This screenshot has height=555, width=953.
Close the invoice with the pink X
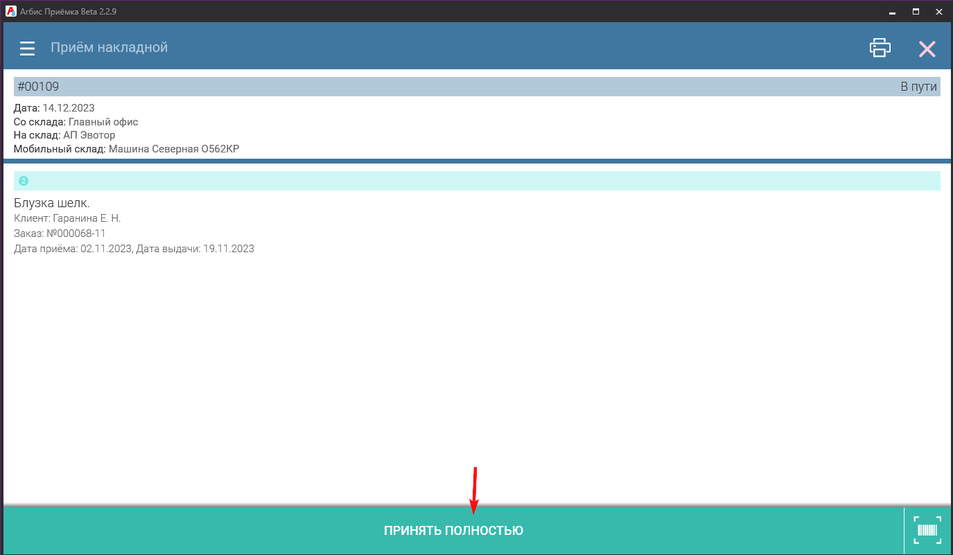click(x=927, y=49)
